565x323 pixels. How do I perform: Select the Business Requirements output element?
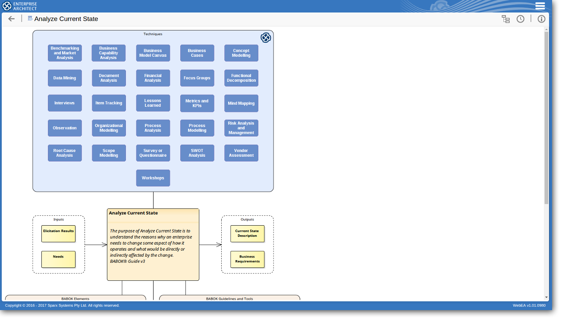click(x=247, y=259)
